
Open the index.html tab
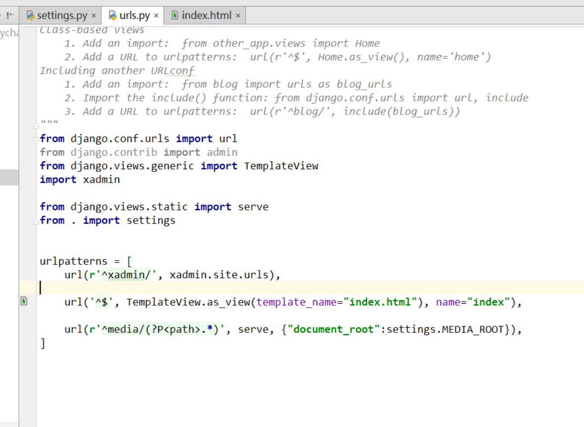206,15
